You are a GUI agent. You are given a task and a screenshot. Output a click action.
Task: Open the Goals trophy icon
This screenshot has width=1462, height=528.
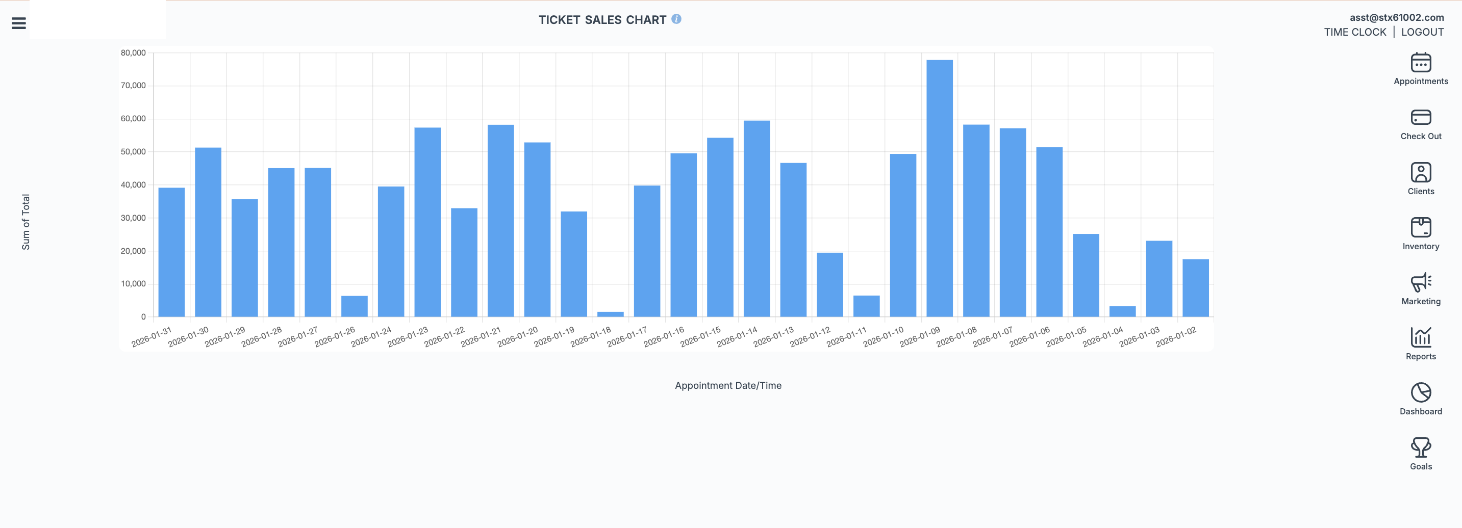coord(1420,448)
